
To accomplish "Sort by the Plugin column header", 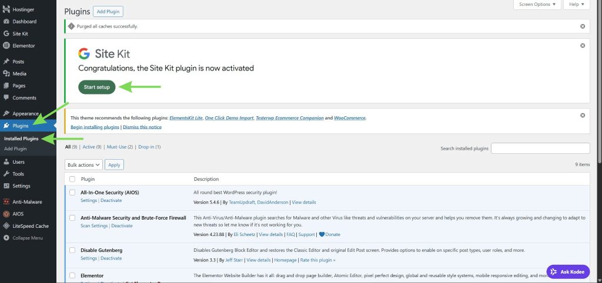I will (x=88, y=179).
